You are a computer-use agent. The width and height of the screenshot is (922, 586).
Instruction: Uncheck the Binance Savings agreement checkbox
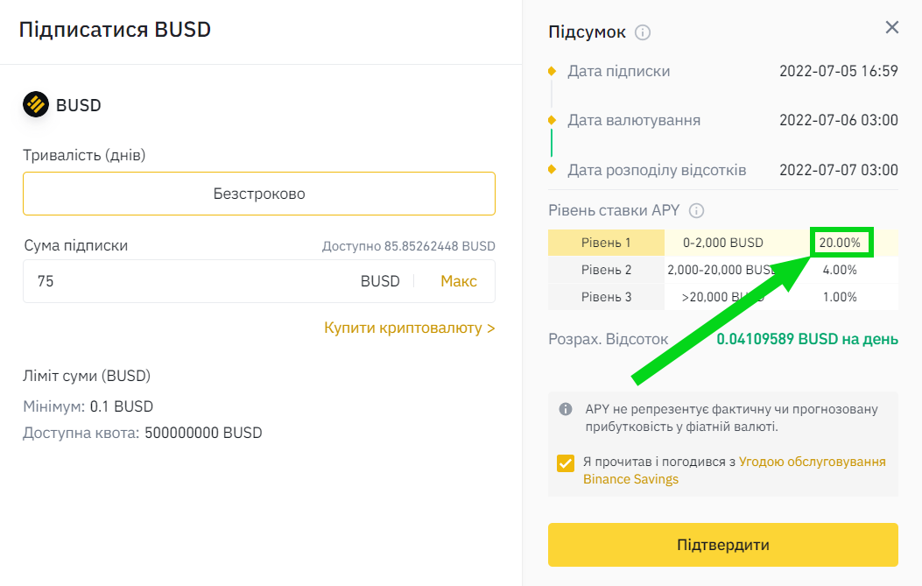pyautogui.click(x=566, y=462)
